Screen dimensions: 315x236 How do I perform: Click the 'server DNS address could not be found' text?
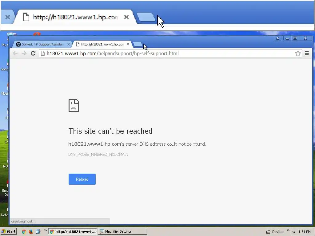click(x=166, y=144)
